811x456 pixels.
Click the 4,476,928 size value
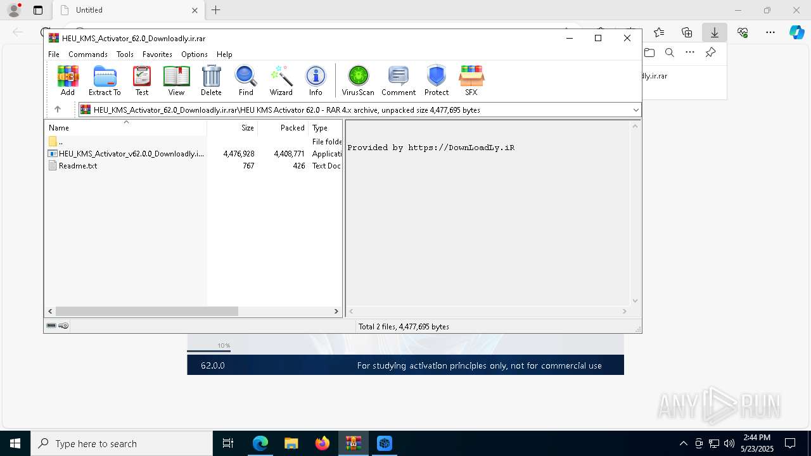(x=239, y=154)
